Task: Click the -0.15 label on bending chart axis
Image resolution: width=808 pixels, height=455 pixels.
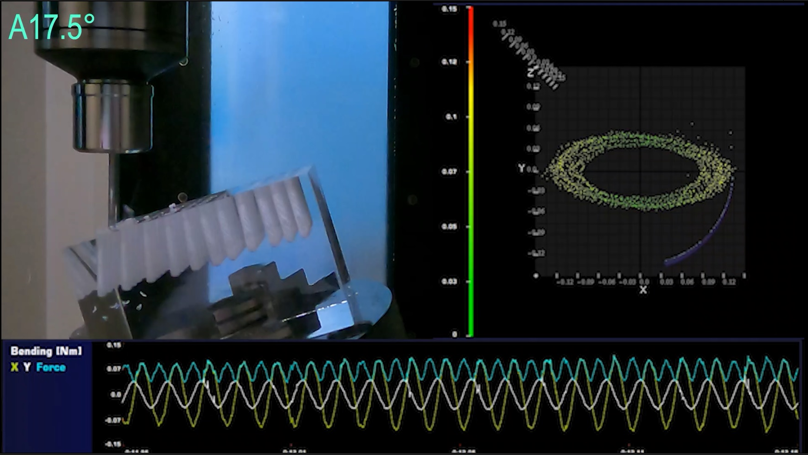Action: pyautogui.click(x=114, y=444)
